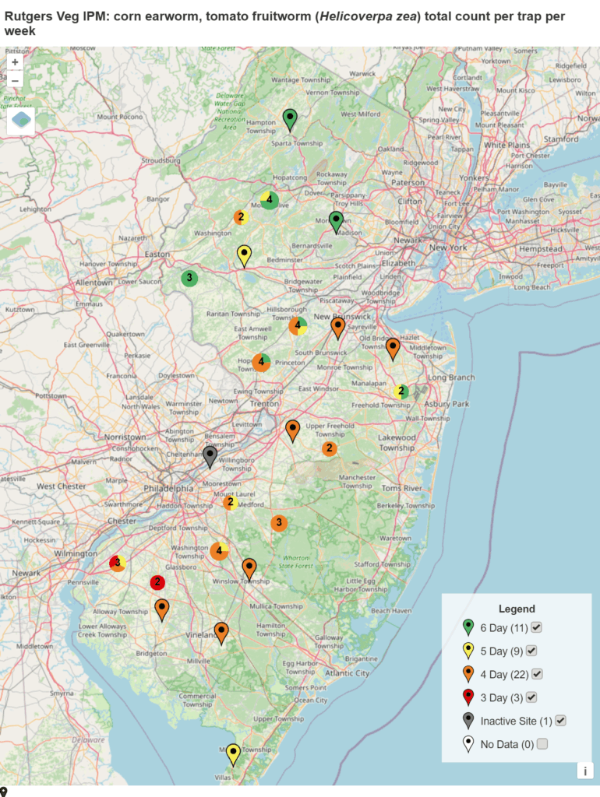This screenshot has width=600, height=797.
Task: Click the Wharton State Forest label
Action: [295, 562]
